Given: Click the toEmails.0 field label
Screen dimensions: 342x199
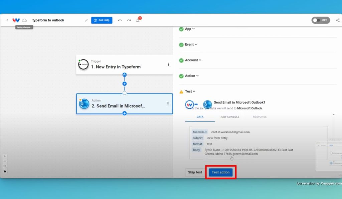Looking at the screenshot, I should tap(200, 132).
